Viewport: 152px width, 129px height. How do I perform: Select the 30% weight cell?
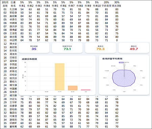click(117, 2)
